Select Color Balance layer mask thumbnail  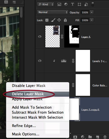[x=83, y=85]
